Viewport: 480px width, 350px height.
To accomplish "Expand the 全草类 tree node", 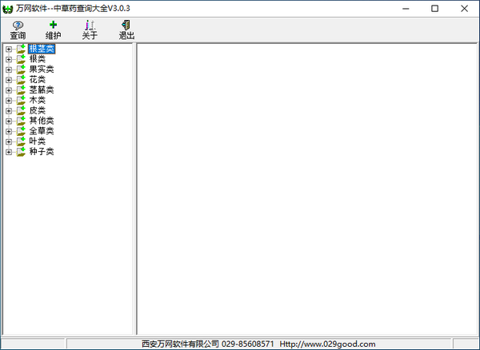I will (x=9, y=131).
